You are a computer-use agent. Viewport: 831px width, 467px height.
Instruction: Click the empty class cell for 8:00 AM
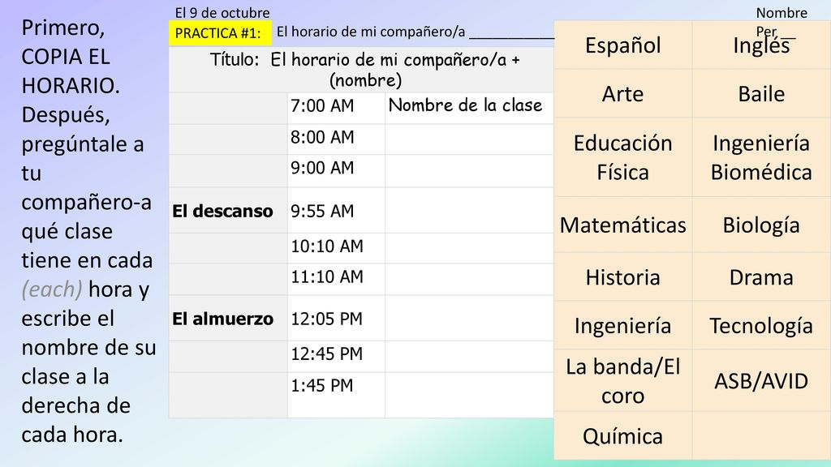coord(470,139)
